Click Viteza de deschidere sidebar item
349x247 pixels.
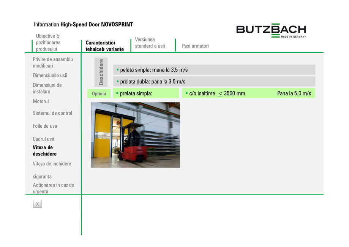point(44,150)
